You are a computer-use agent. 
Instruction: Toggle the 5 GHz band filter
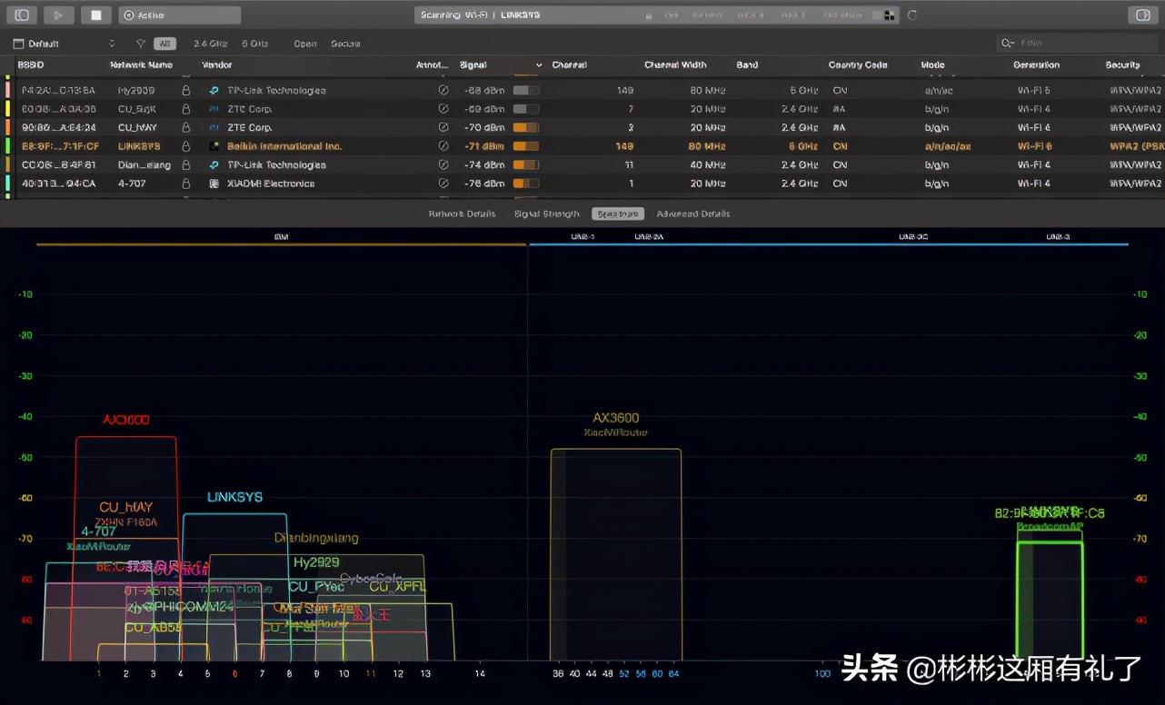click(x=255, y=43)
